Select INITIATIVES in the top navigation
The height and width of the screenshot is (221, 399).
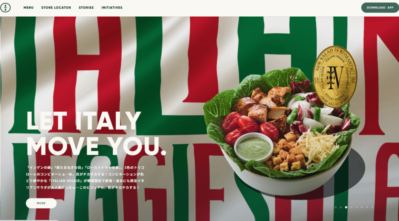[x=112, y=8]
